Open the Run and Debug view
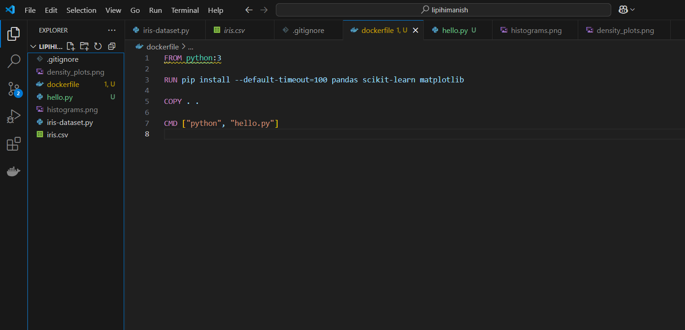 pyautogui.click(x=14, y=117)
